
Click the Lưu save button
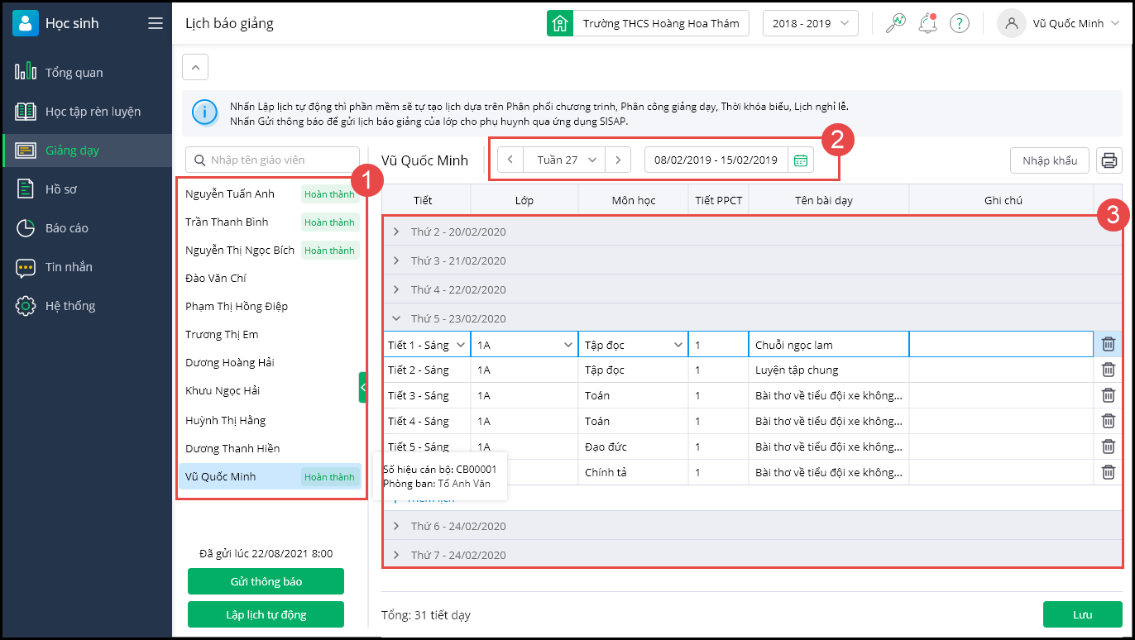click(1082, 614)
